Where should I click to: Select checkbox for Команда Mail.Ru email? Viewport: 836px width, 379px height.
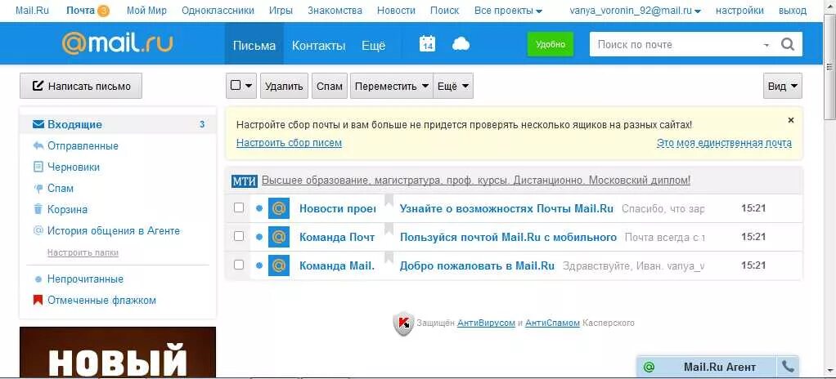pos(239,265)
